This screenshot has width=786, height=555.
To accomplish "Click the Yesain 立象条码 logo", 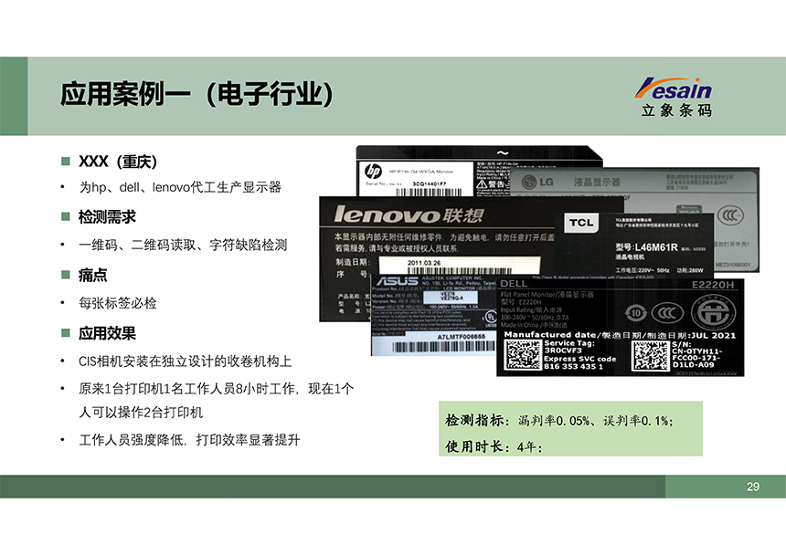I will point(674,97).
